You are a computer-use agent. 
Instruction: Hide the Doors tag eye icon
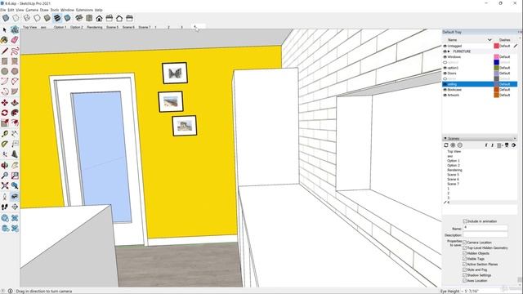click(x=445, y=73)
